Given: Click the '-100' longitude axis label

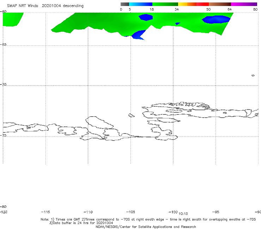Looking at the screenshot, I should tap(173, 212).
